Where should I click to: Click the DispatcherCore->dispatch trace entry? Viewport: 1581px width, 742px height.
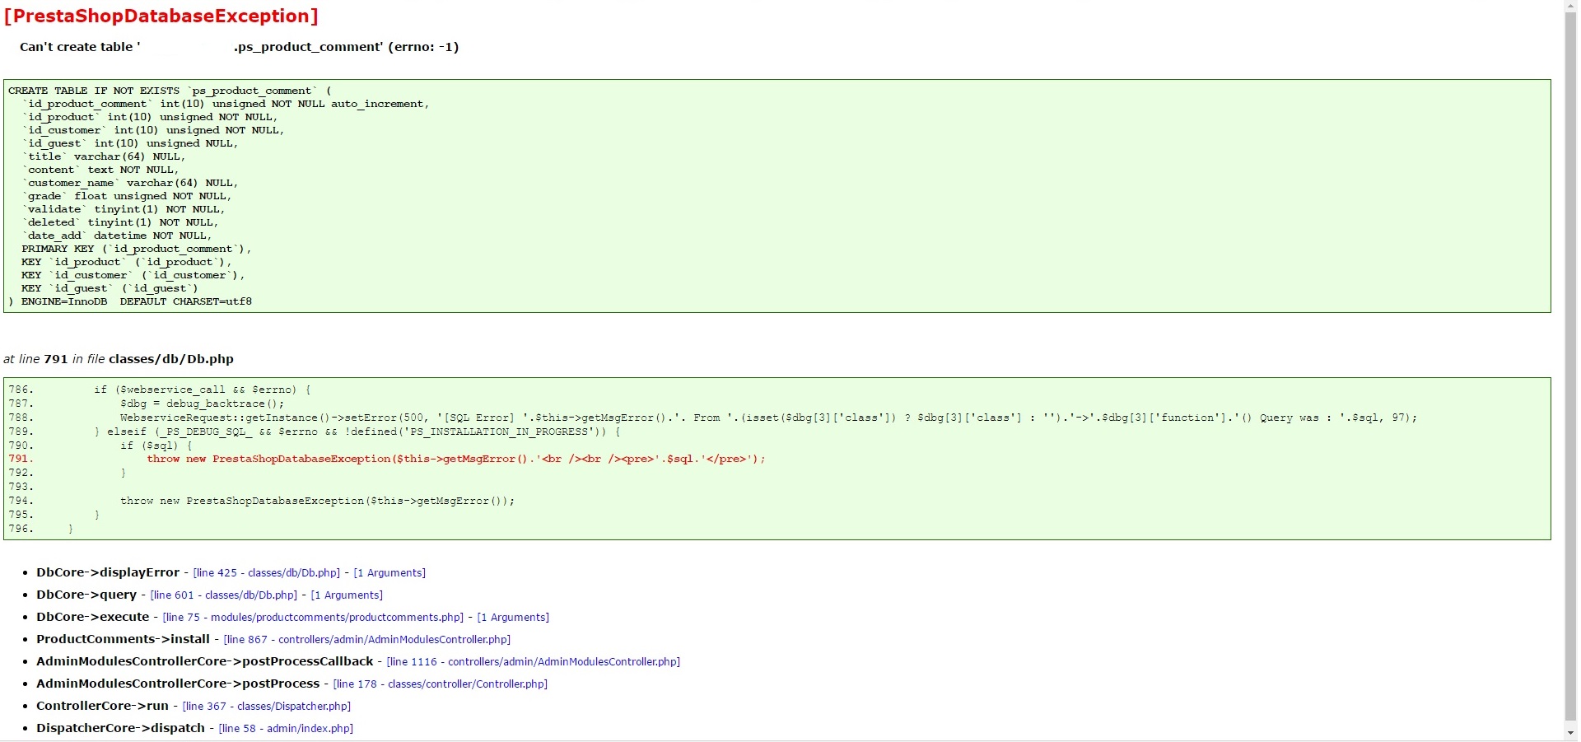coord(121,728)
